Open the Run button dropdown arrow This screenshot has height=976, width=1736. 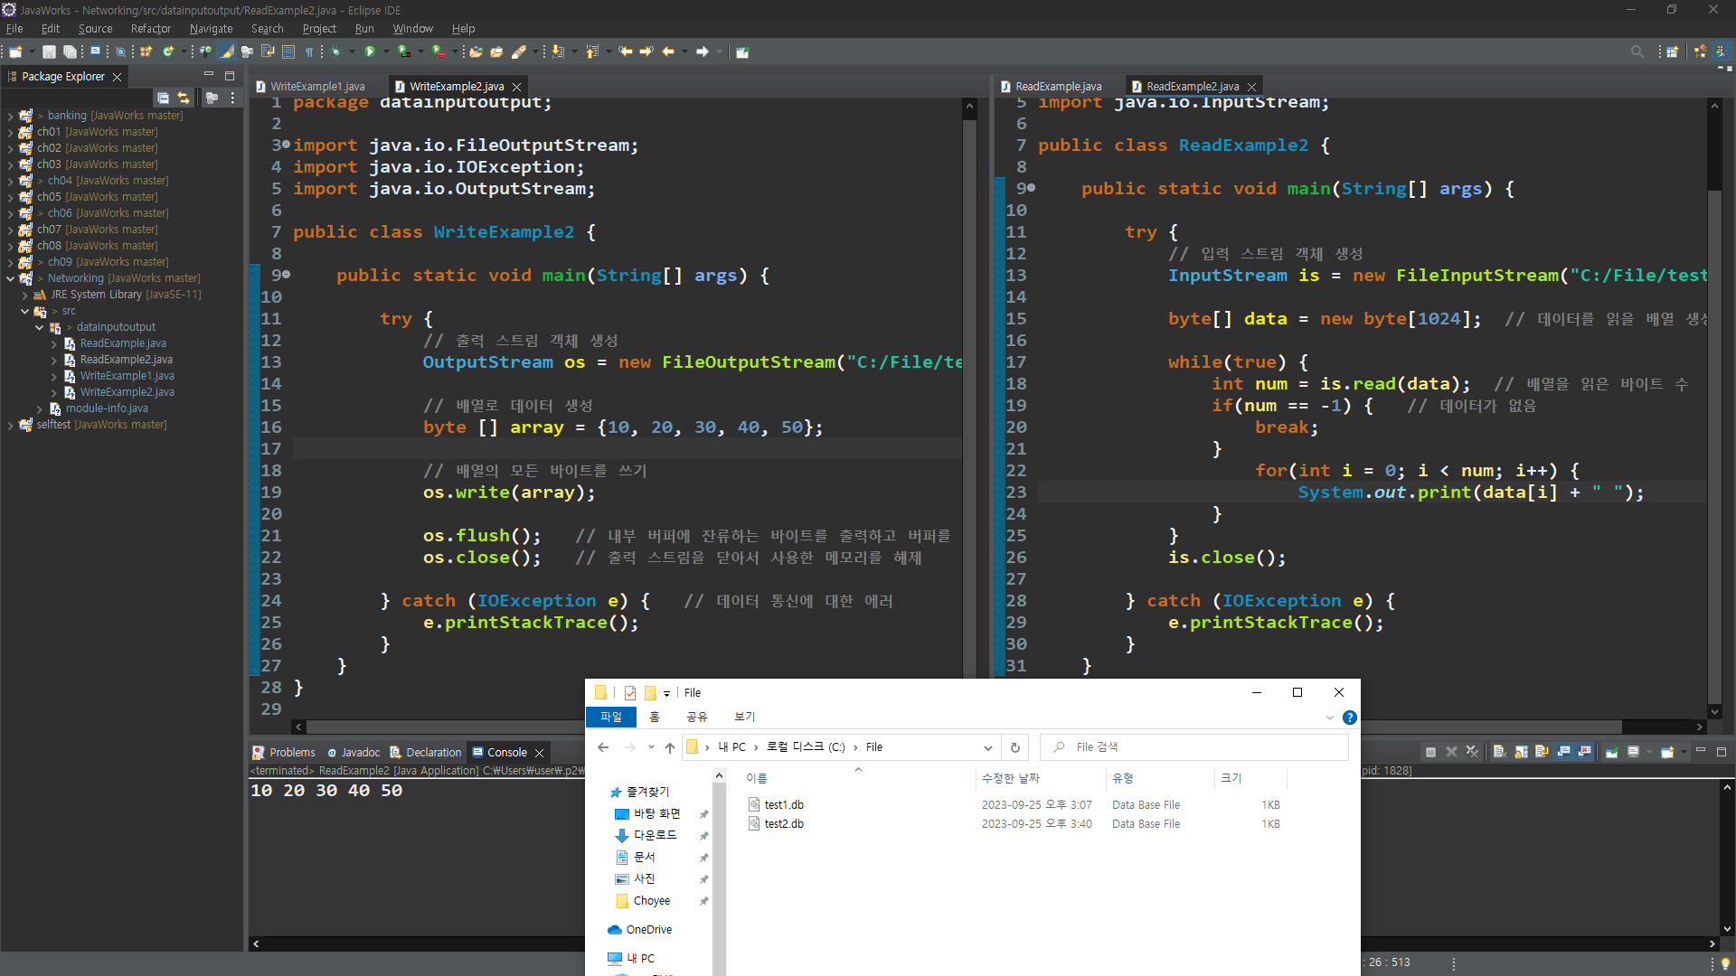386,52
